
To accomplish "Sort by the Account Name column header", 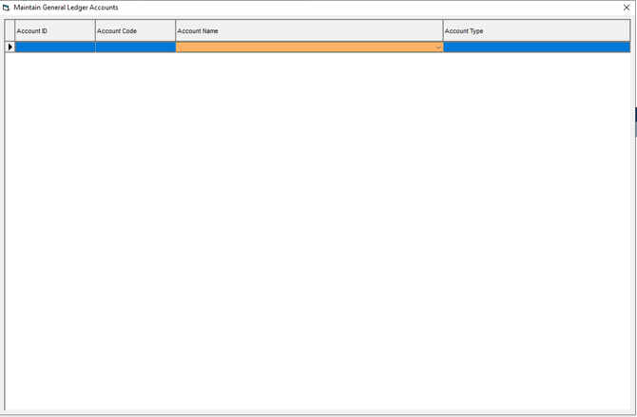I will (x=310, y=30).
